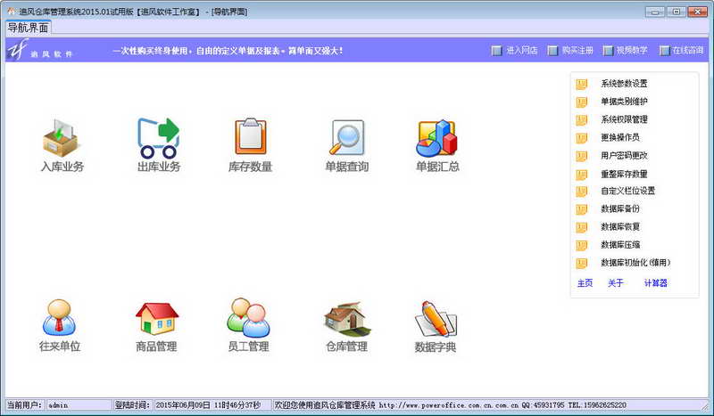Open the 数据字典 pencil notebook icon

point(436,318)
